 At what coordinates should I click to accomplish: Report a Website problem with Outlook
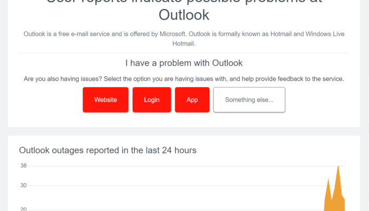click(105, 100)
